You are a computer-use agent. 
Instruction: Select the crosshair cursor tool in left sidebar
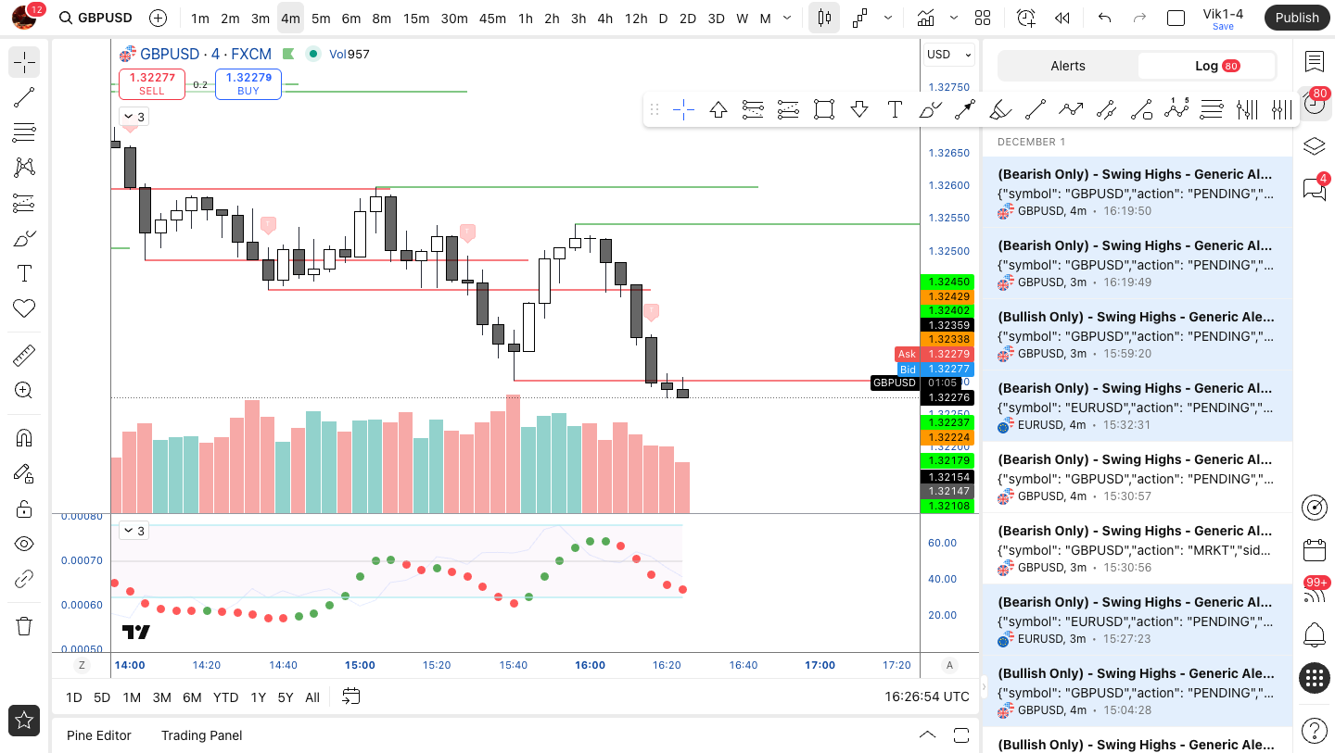pos(24,63)
